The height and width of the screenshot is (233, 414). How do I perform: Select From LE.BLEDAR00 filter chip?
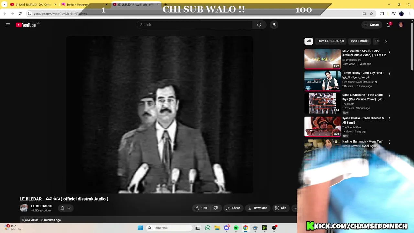[331, 41]
